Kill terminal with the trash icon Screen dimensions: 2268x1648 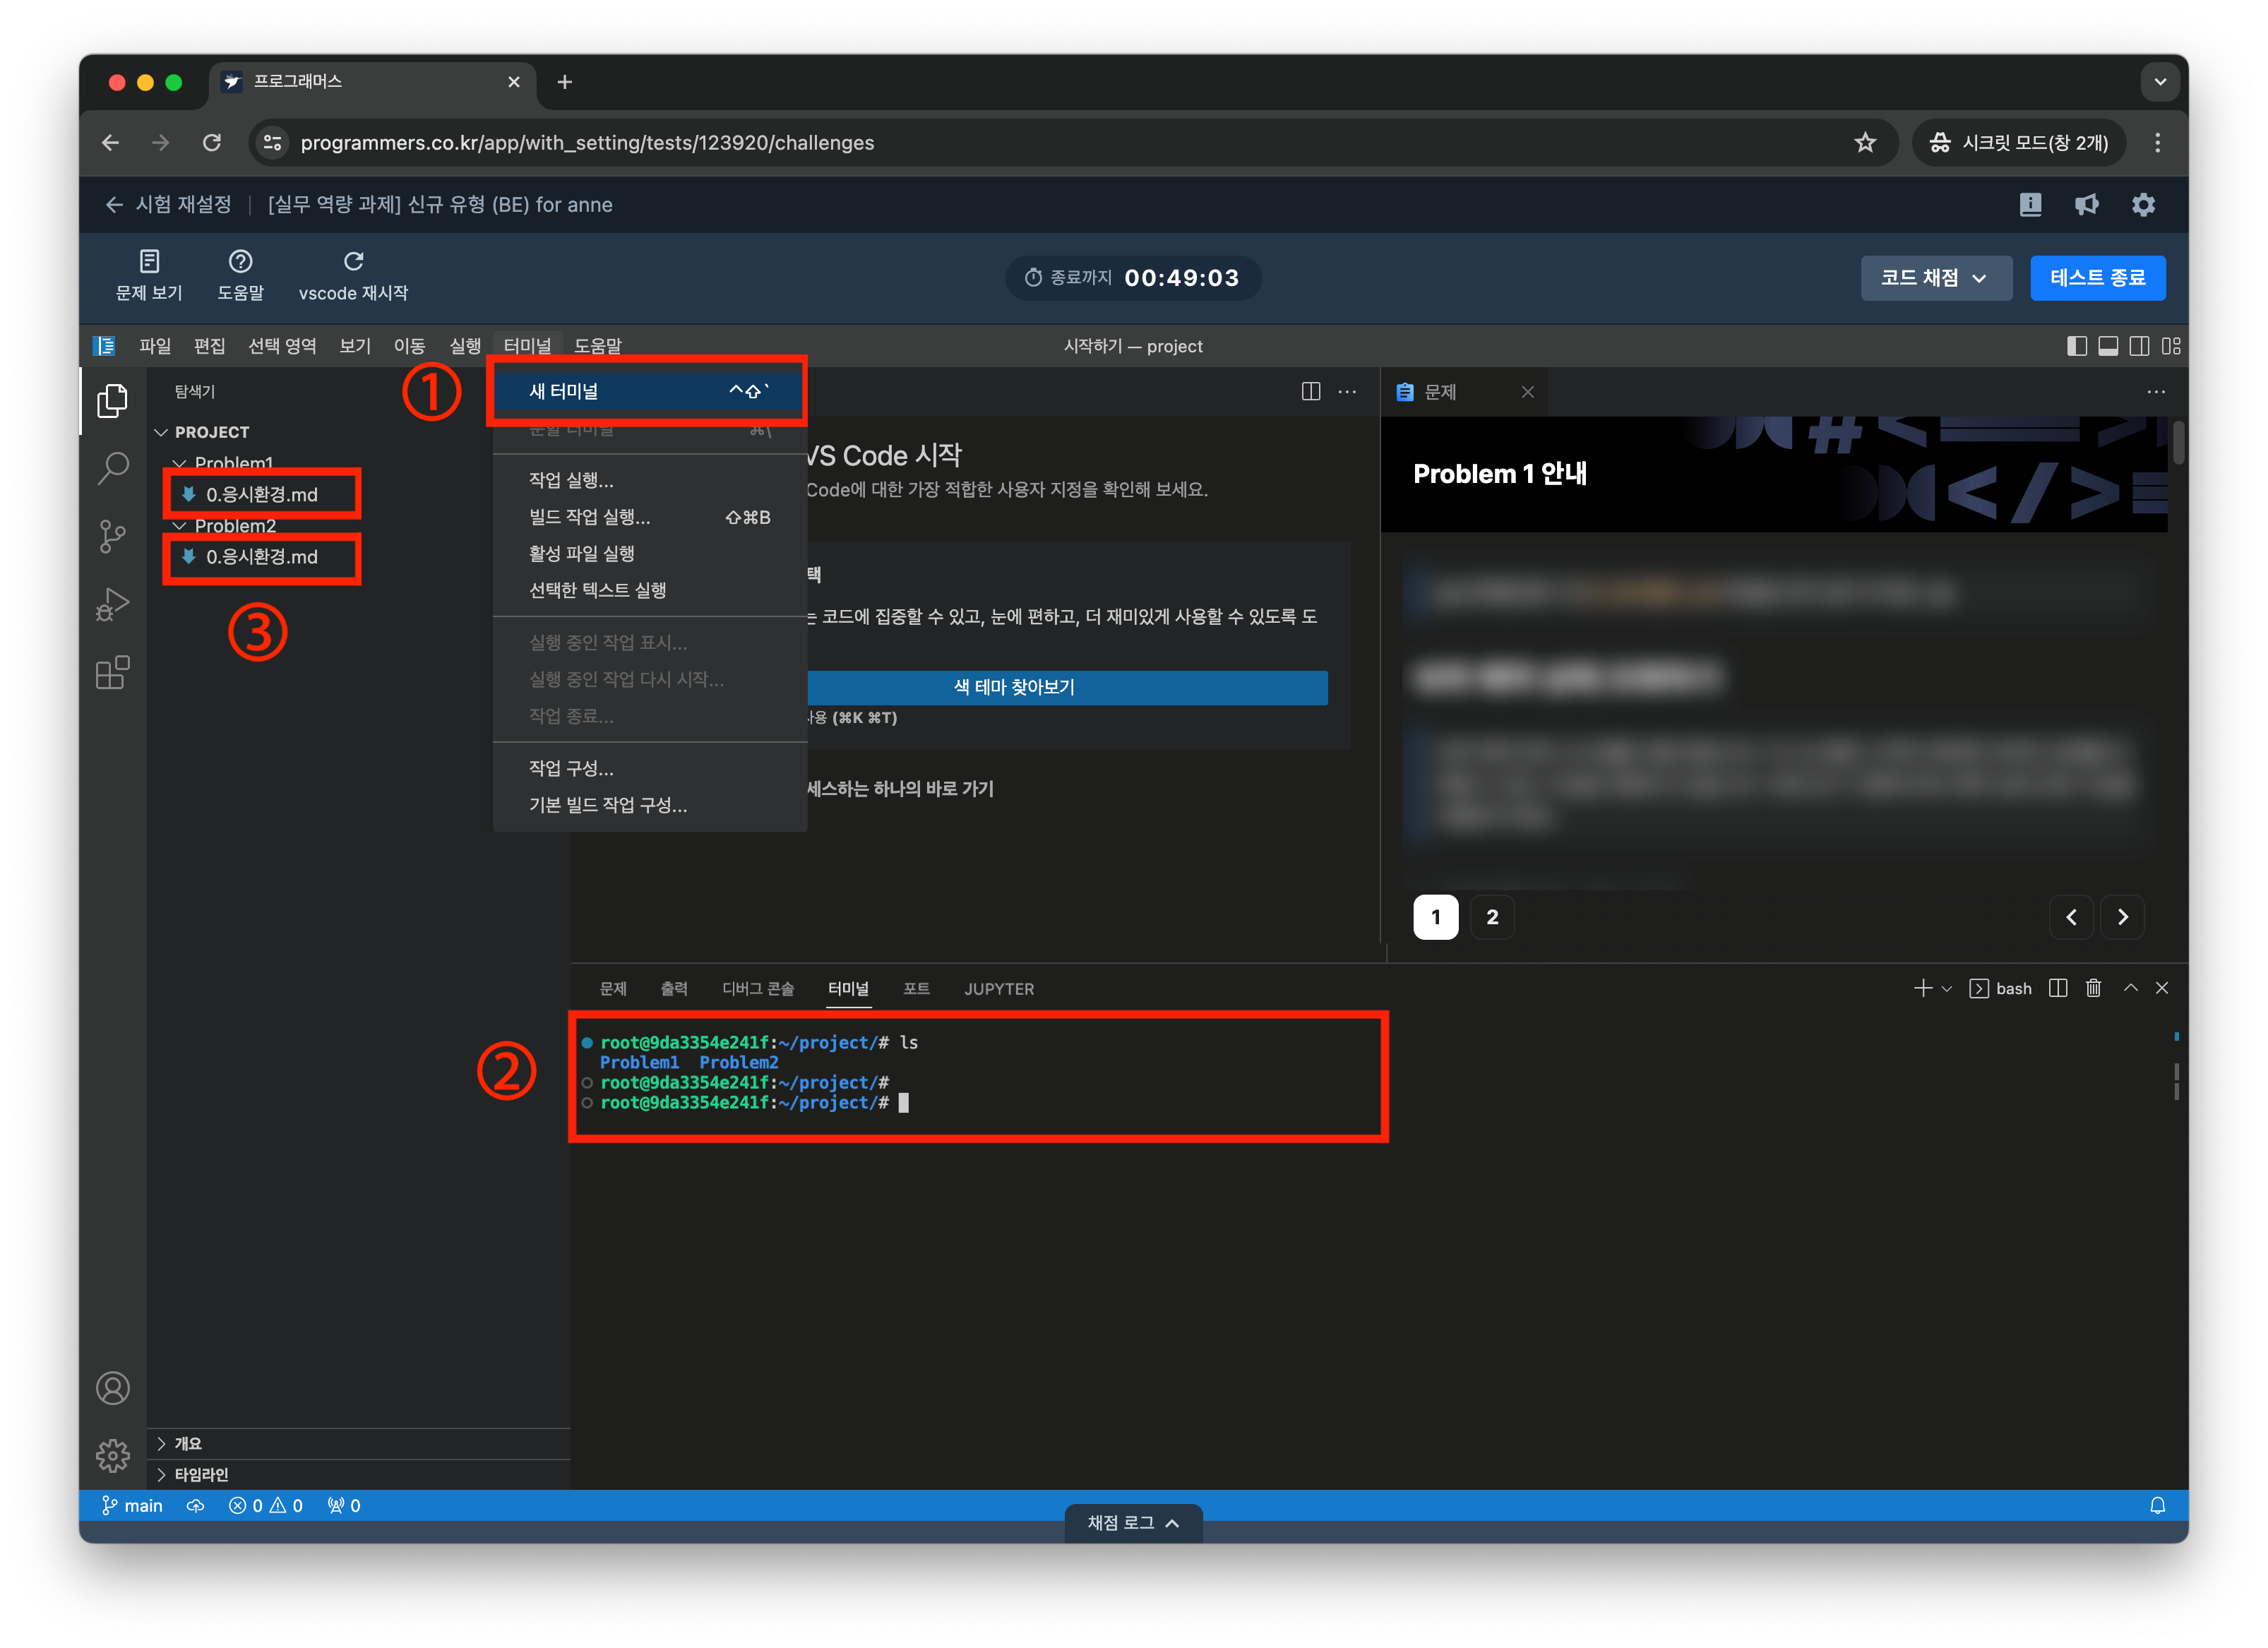(2093, 988)
